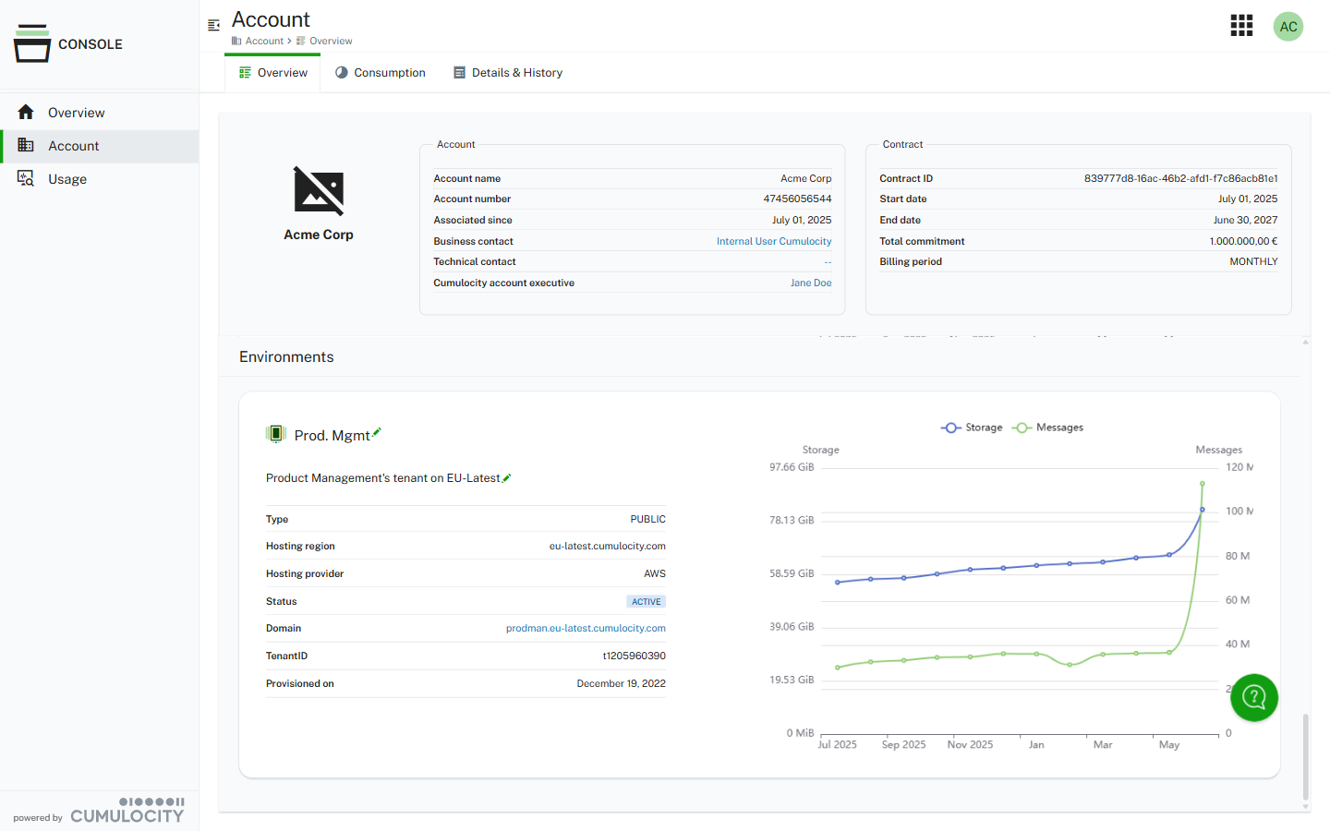This screenshot has width=1330, height=831.
Task: Select the TenantID value t1205960390
Action: point(634,656)
